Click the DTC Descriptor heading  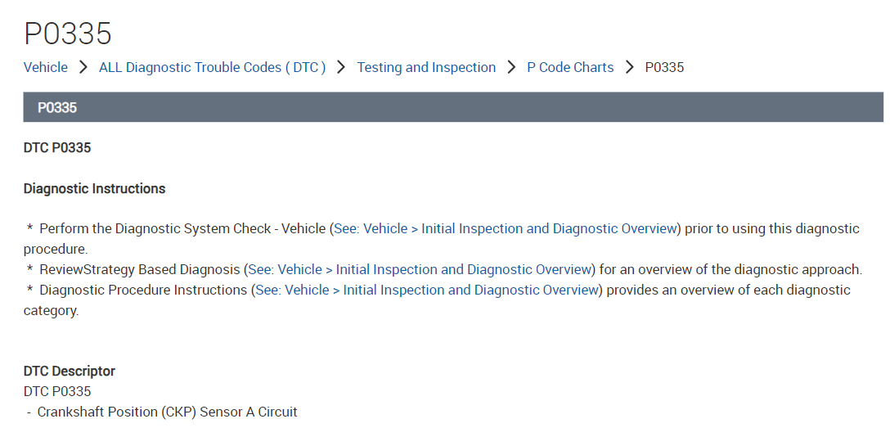tap(70, 371)
